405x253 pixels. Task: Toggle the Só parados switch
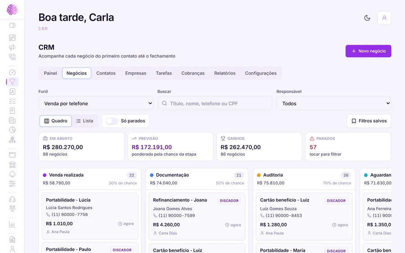(x=112, y=121)
